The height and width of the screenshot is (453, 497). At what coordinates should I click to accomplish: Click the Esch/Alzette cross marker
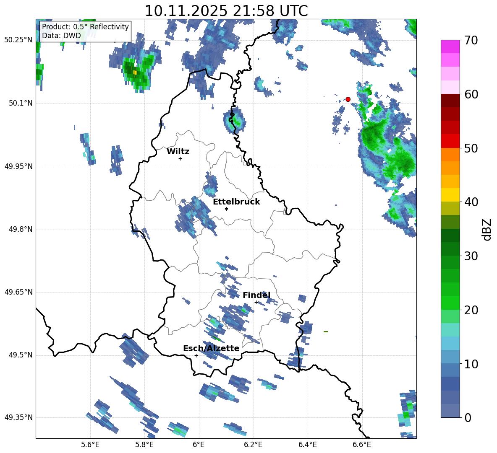[196, 355]
